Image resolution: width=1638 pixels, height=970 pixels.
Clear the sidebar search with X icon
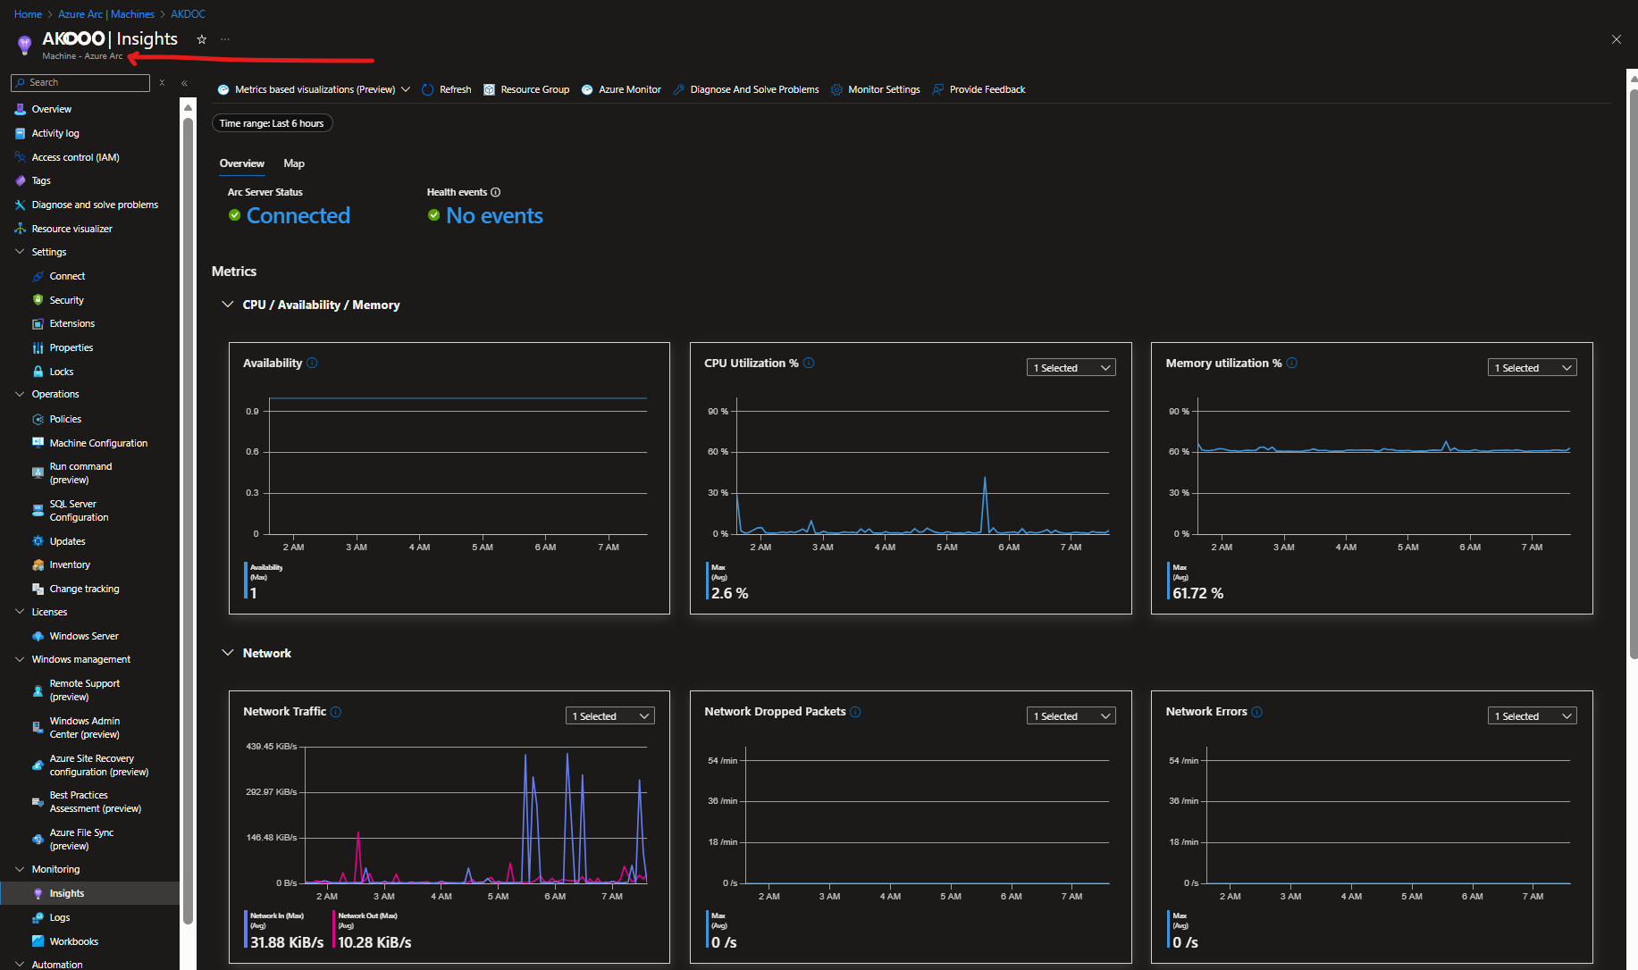coord(162,82)
